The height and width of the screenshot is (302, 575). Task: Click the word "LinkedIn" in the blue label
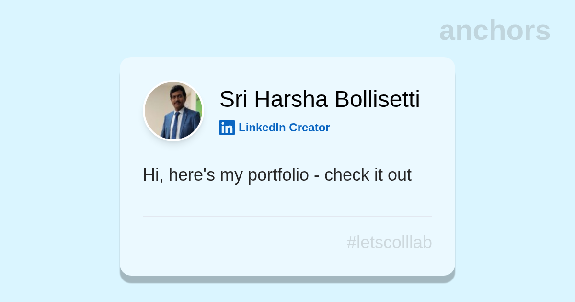pyautogui.click(x=262, y=128)
